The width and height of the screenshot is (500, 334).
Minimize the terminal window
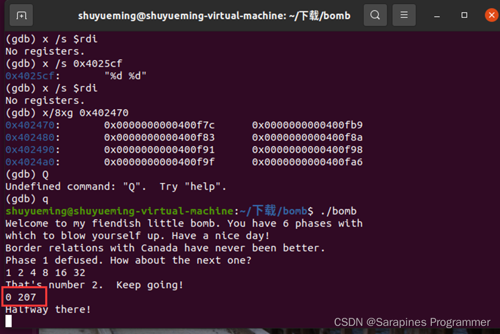[x=437, y=15]
